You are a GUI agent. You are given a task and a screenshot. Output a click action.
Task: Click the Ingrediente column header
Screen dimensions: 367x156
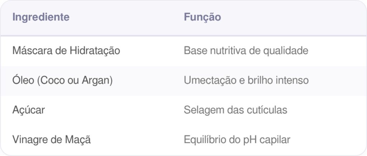41,17
